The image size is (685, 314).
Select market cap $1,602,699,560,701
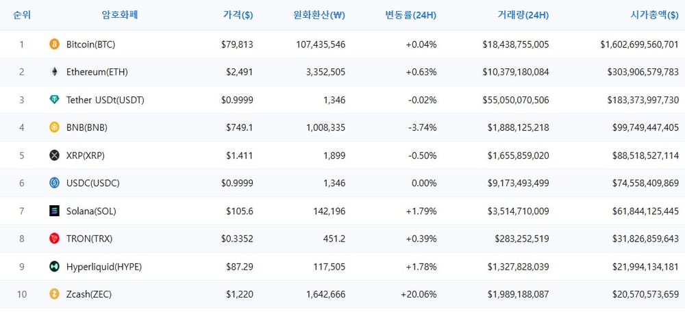click(x=640, y=44)
